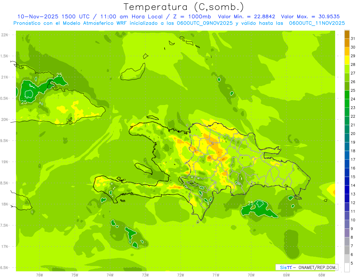Pick the legend swatch between 27 and 28
The image size is (361, 279).
coord(347,69)
